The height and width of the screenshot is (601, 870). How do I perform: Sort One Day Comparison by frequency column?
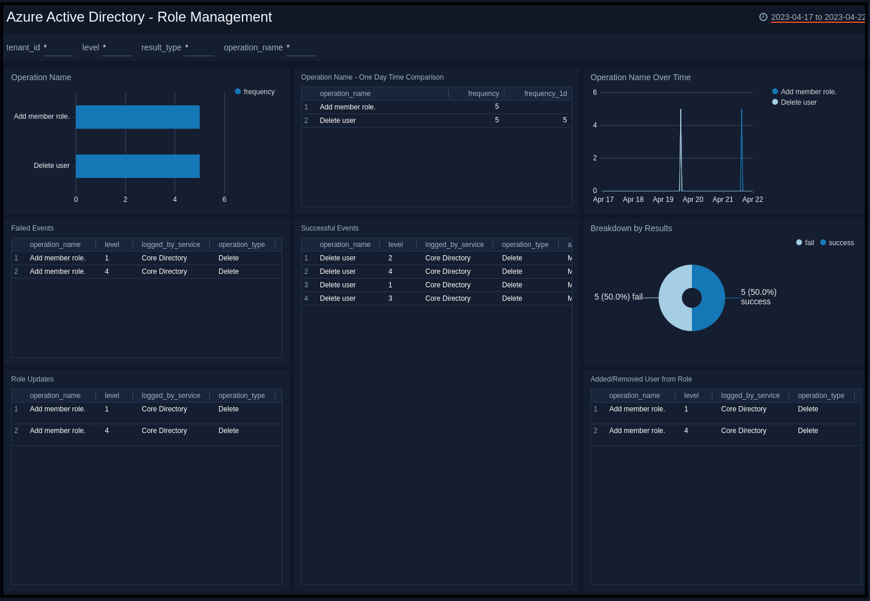tap(483, 94)
